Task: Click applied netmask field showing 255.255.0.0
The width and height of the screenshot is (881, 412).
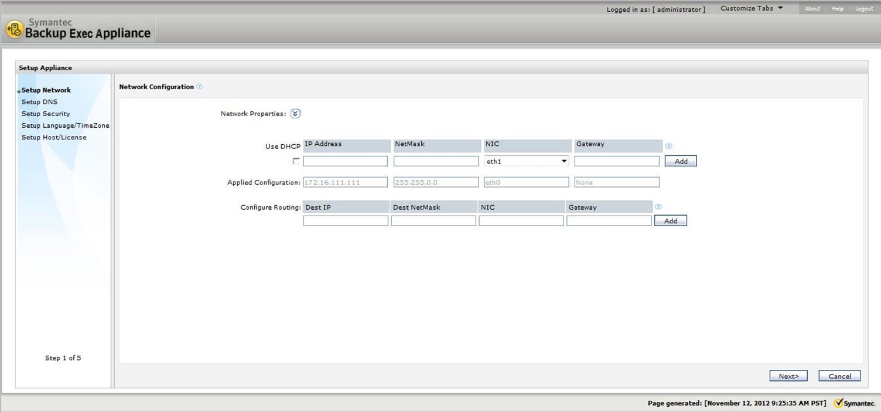Action: [436, 182]
